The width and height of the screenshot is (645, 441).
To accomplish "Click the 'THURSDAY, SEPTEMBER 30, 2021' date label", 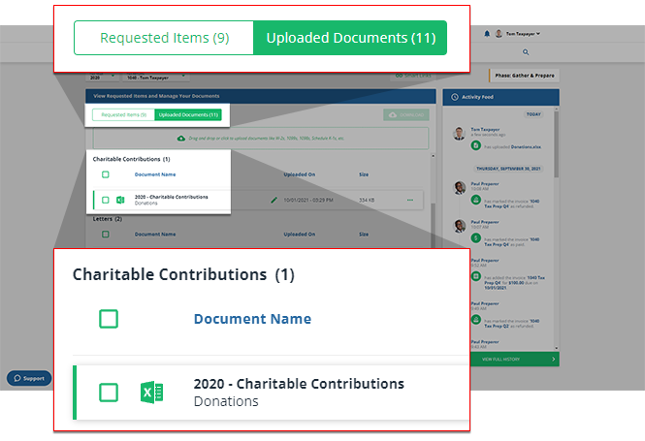I will (508, 169).
